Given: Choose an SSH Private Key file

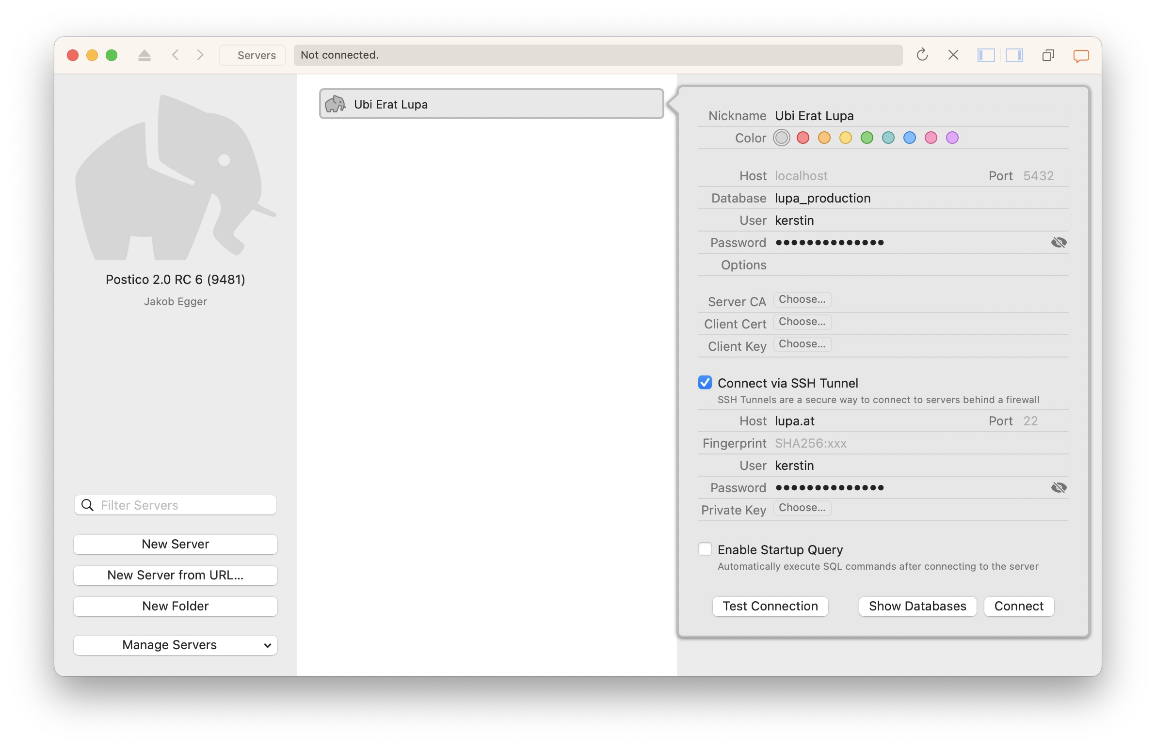Looking at the screenshot, I should pos(802,508).
